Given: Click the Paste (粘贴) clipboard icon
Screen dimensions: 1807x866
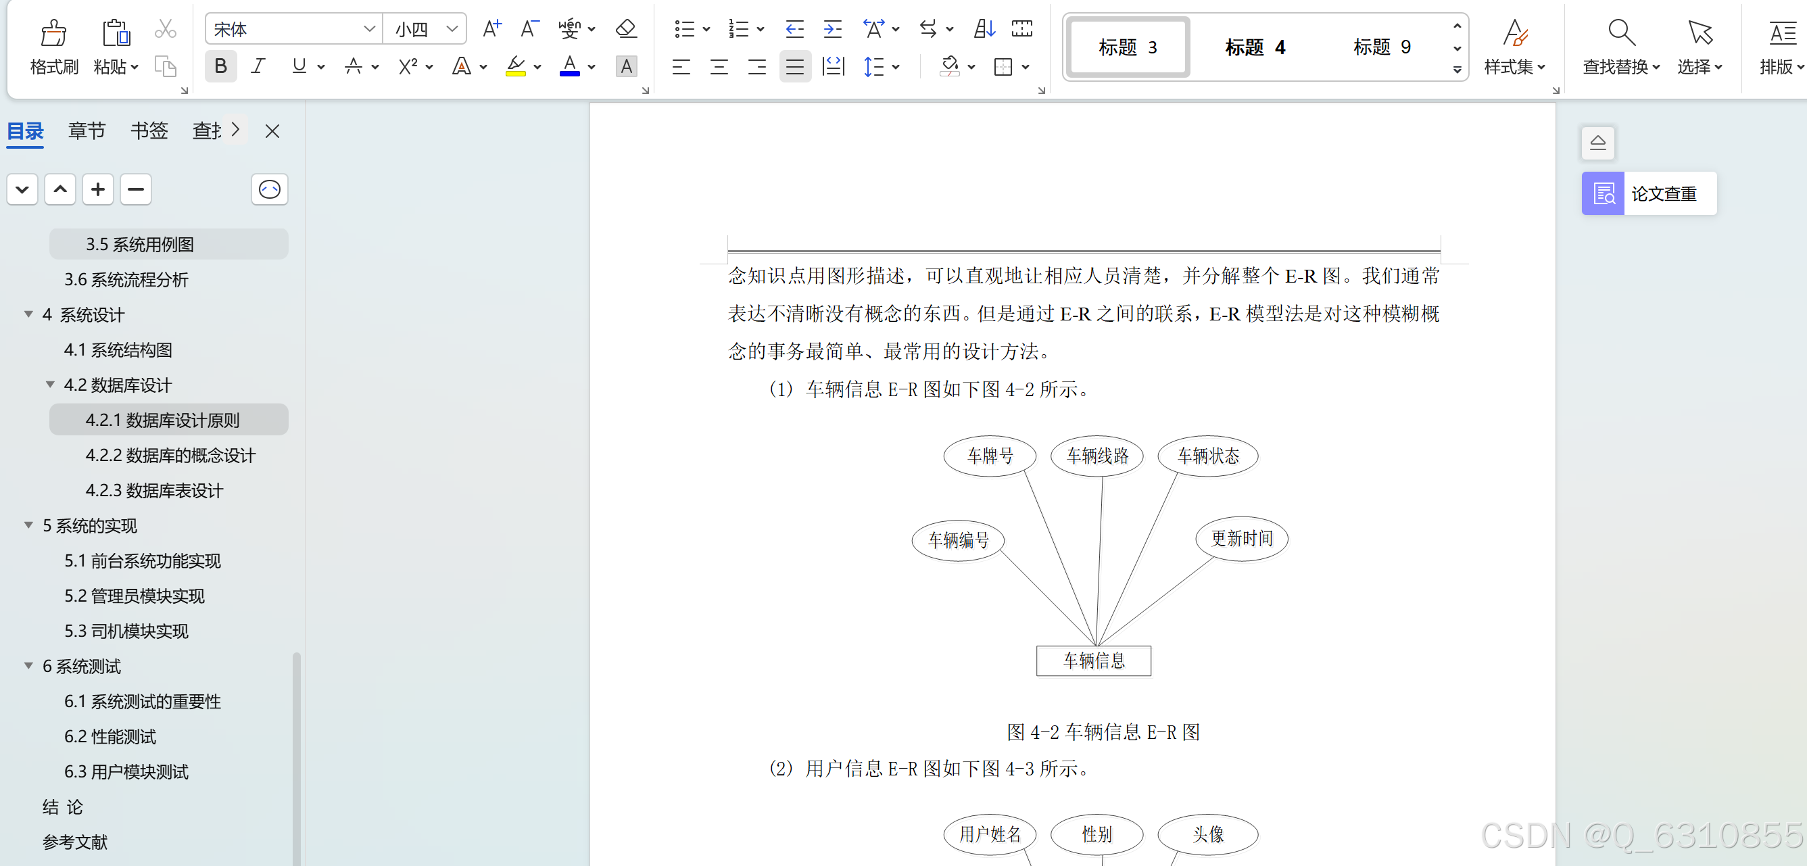Looking at the screenshot, I should [116, 32].
